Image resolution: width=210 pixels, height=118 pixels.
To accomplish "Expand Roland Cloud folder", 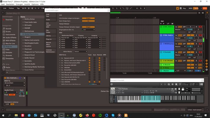I will pyautogui.click(x=23, y=55).
